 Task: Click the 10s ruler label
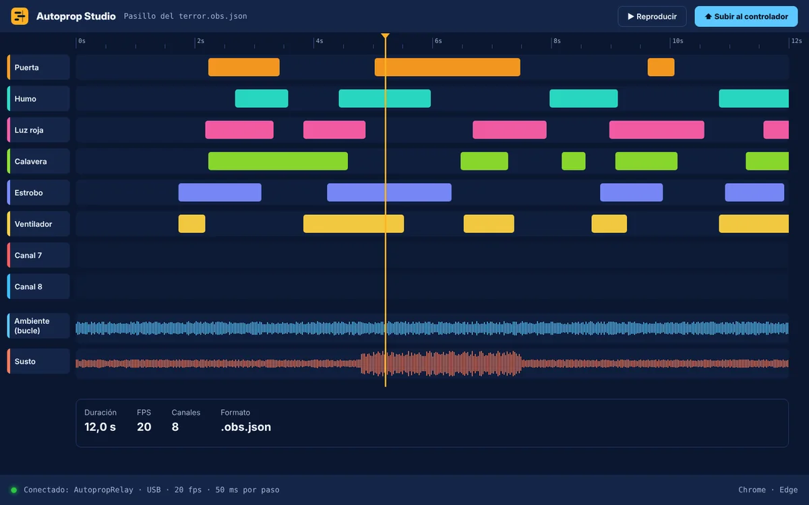pyautogui.click(x=678, y=41)
